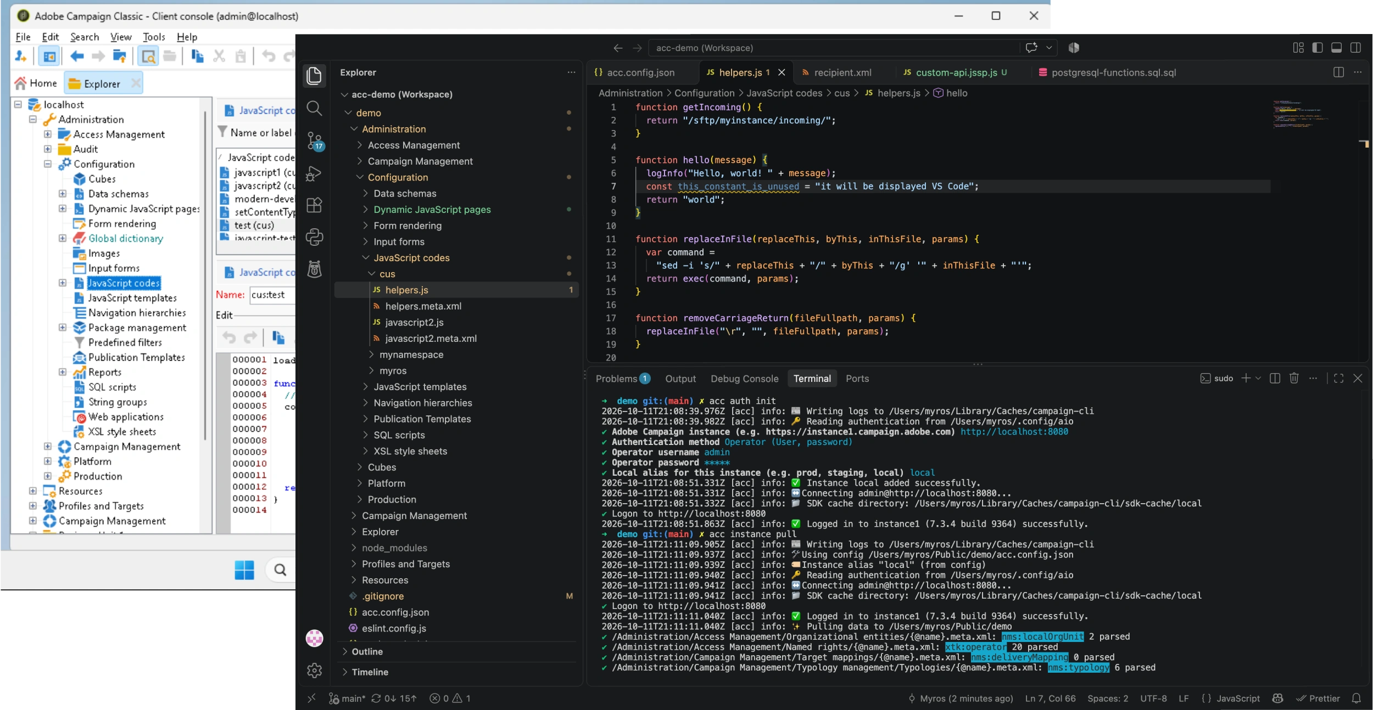Click the main* git branch in status bar
Screen dimensions: 1373x710
[347, 698]
